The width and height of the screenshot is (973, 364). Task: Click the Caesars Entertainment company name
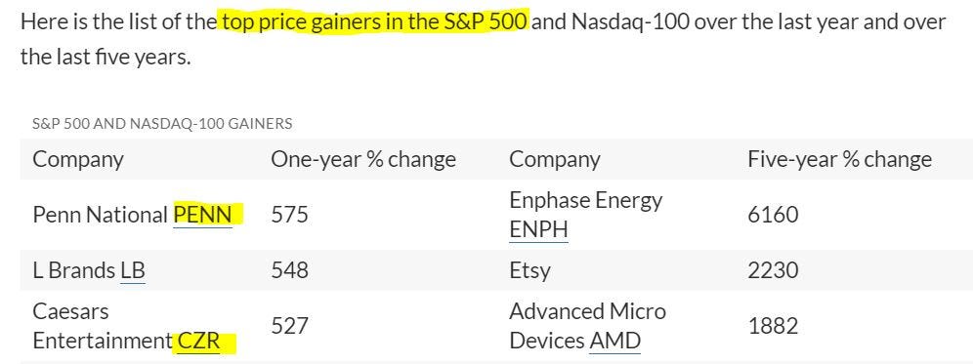pyautogui.click(x=103, y=326)
